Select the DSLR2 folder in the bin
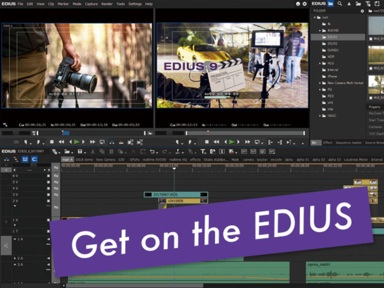Image resolution: width=384 pixels, height=288 pixels. [x=332, y=44]
